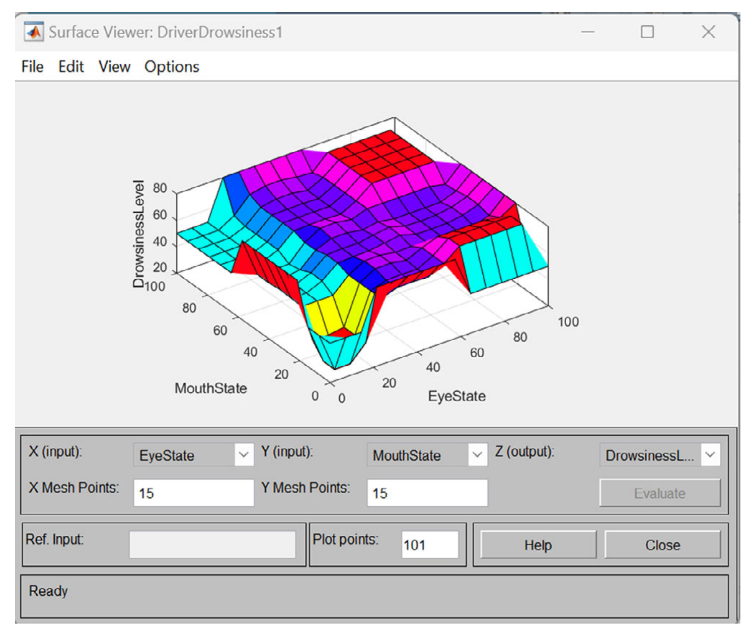Open the Options menu
Image resolution: width=756 pixels, height=636 pixels.
point(172,67)
